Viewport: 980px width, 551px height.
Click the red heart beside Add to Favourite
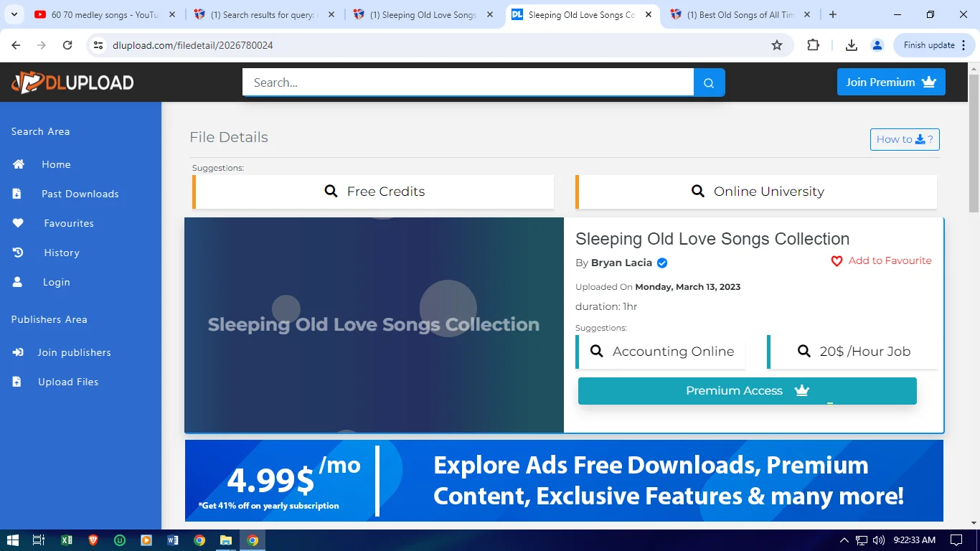tap(837, 261)
